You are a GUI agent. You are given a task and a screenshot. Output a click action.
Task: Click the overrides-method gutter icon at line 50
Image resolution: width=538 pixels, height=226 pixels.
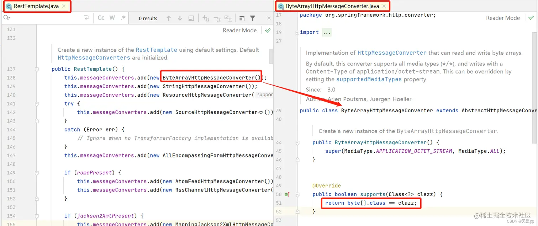(x=287, y=194)
